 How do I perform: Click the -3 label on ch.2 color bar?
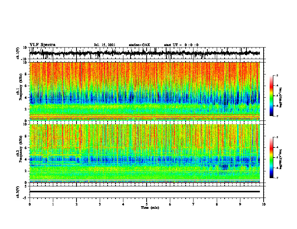point(277,137)
